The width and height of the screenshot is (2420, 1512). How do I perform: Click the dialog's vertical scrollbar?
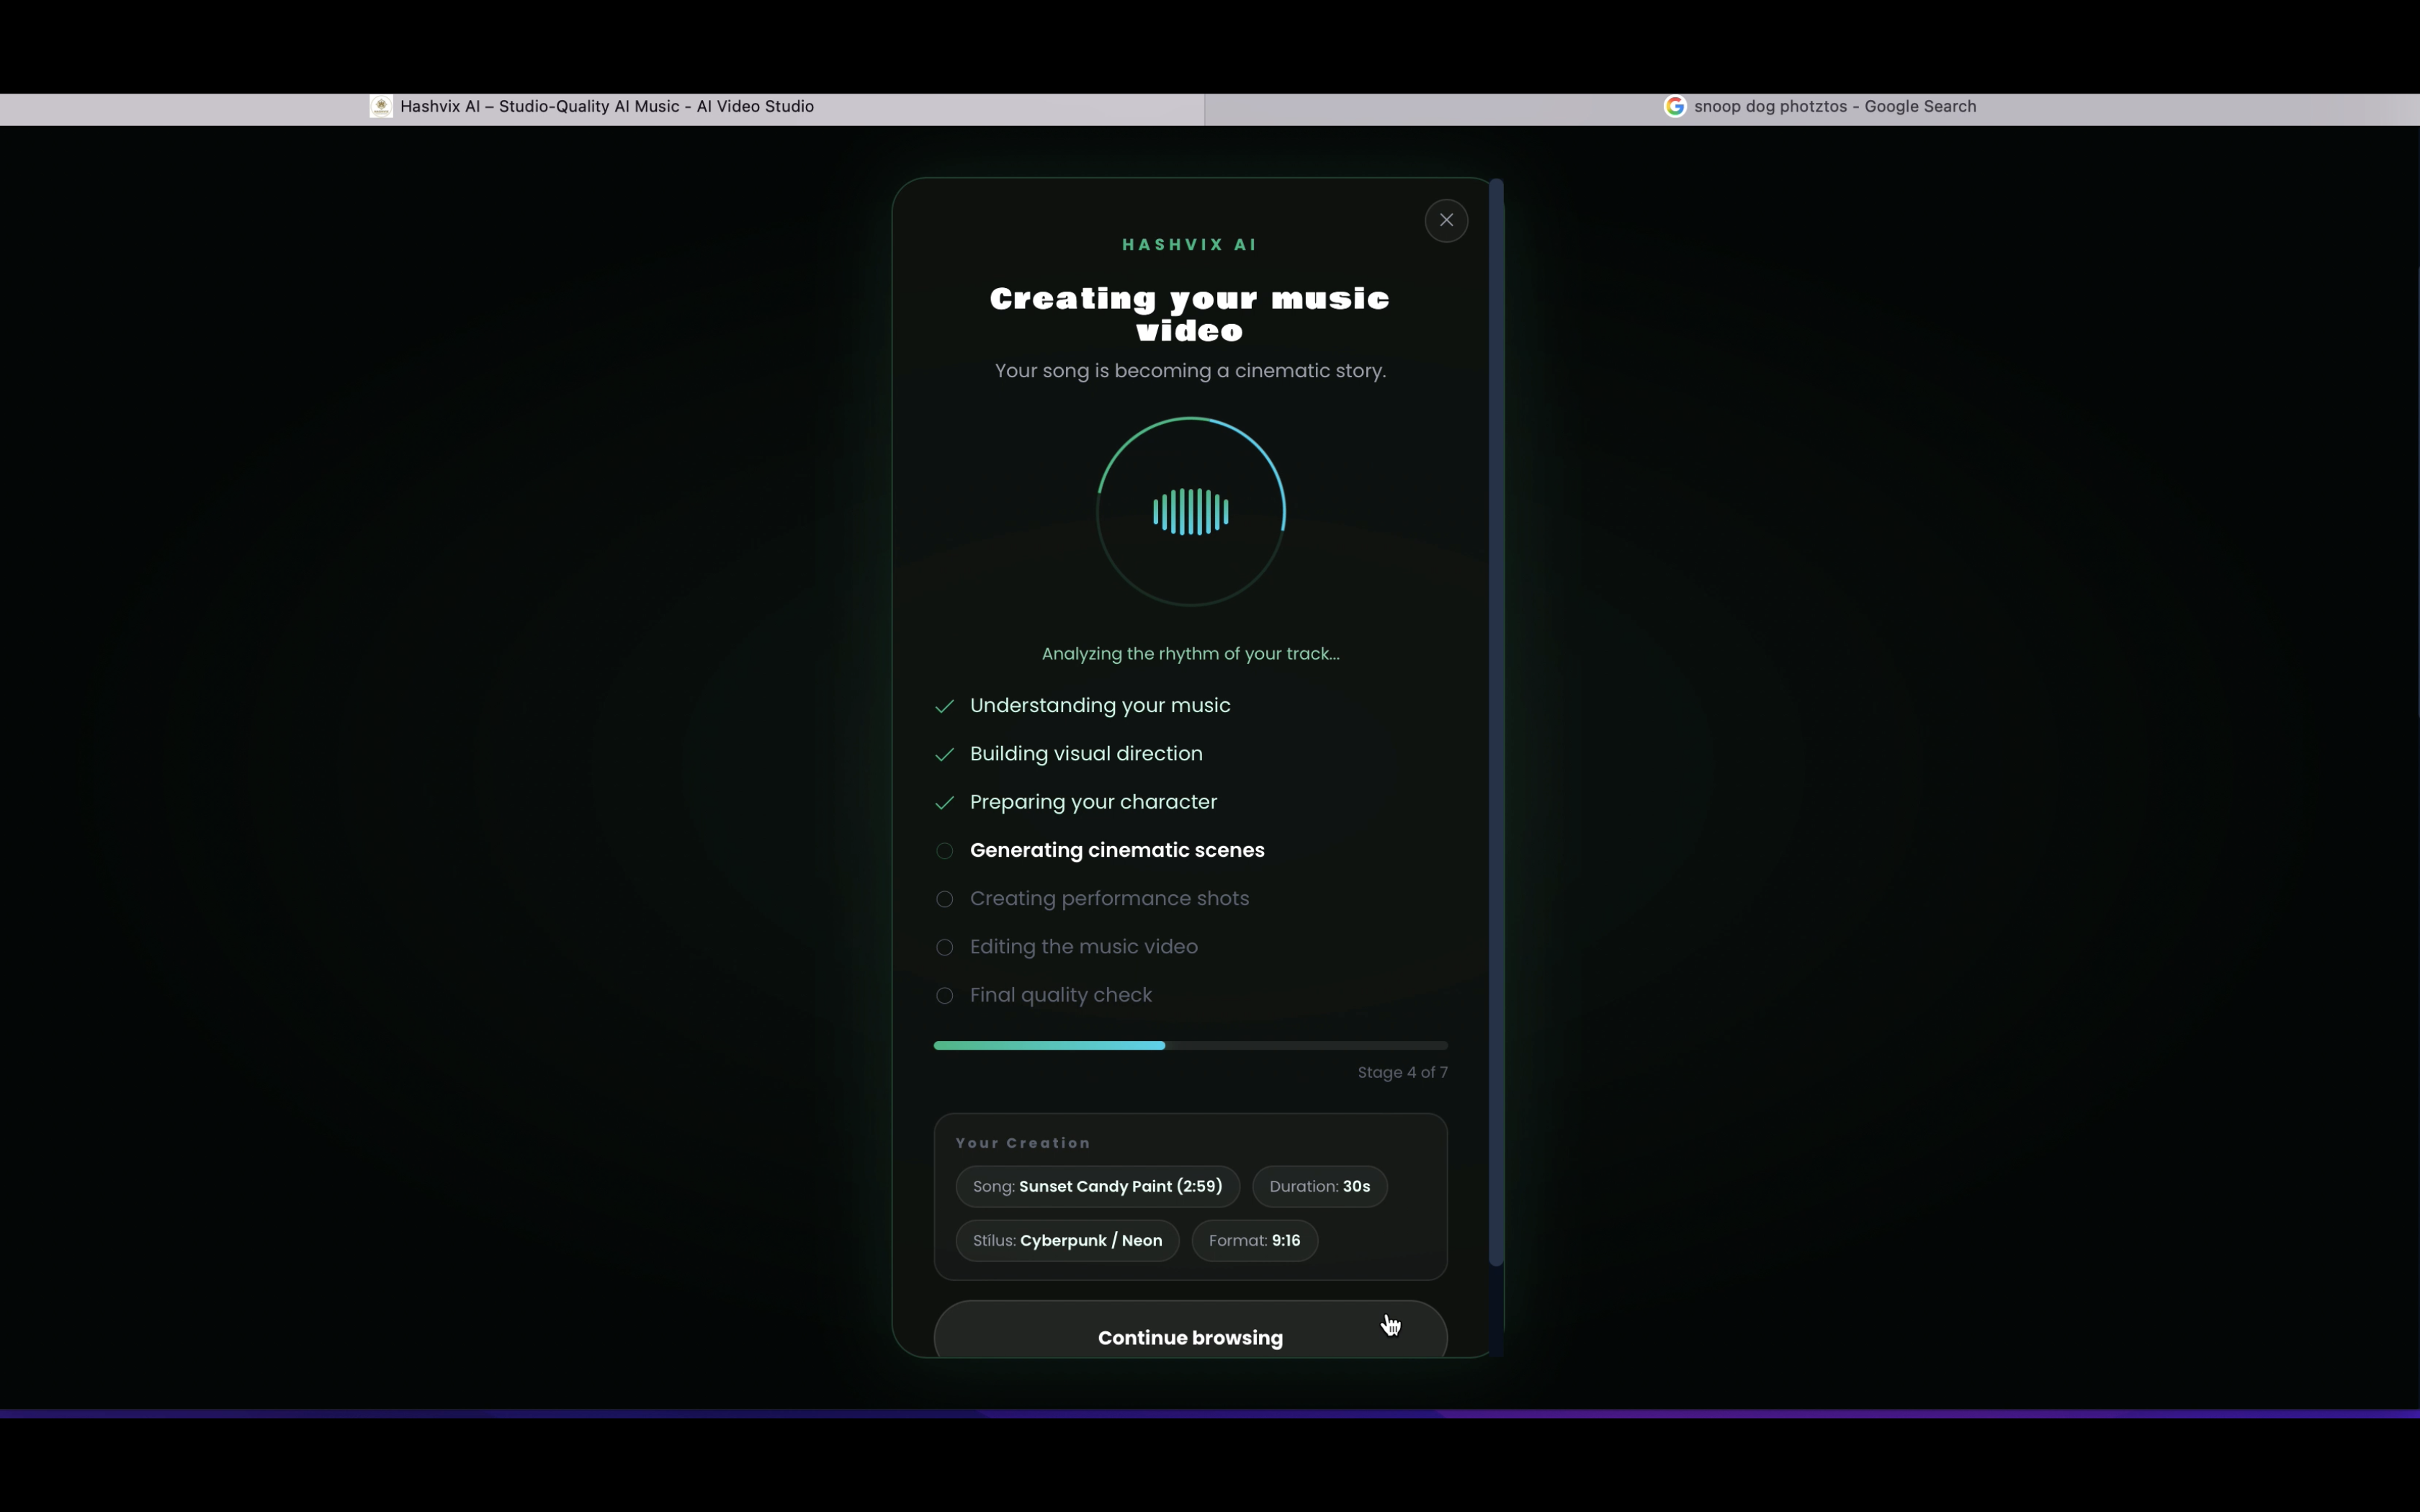(1496, 722)
